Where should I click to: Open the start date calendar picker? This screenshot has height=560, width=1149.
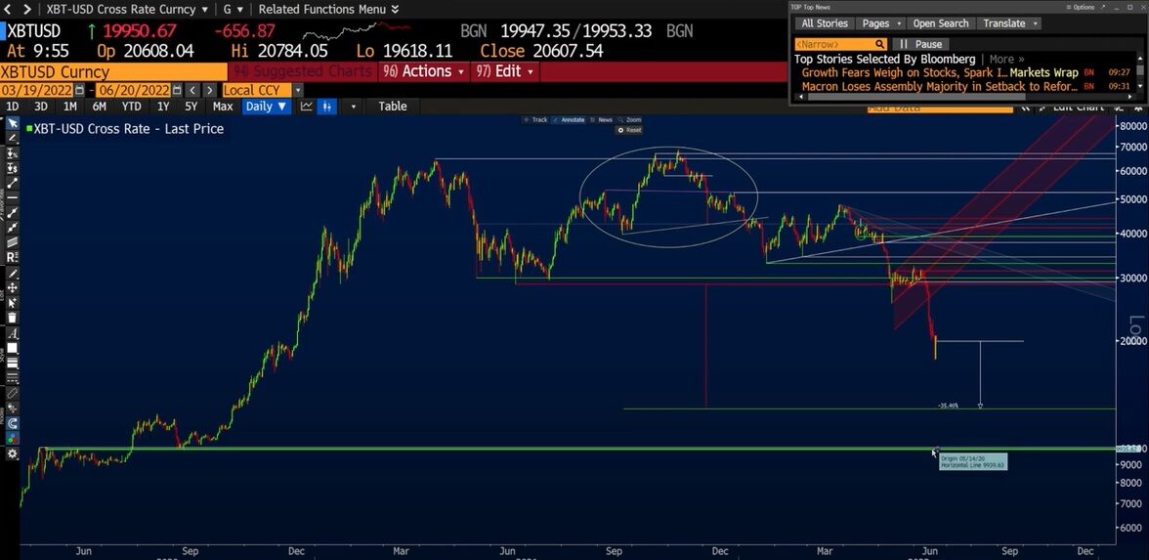coord(79,90)
